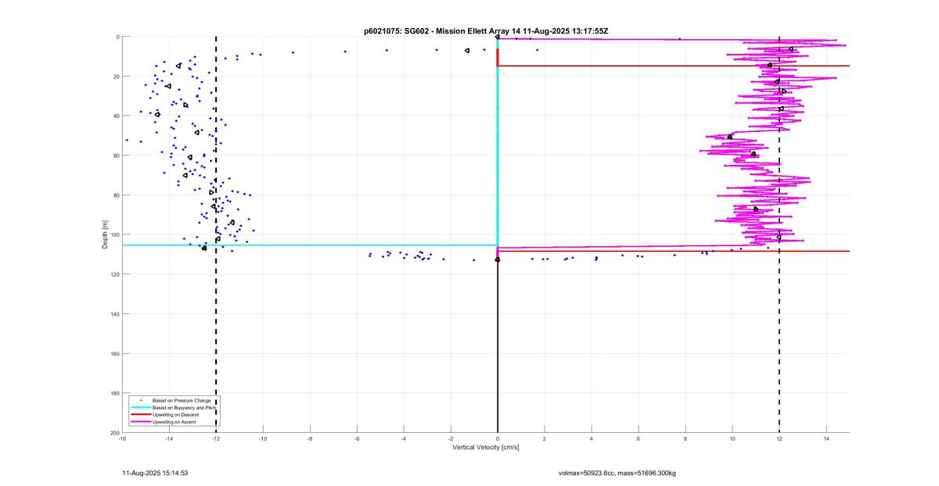Click x-axis tick label "14"
The image size is (939, 486).
(x=826, y=438)
